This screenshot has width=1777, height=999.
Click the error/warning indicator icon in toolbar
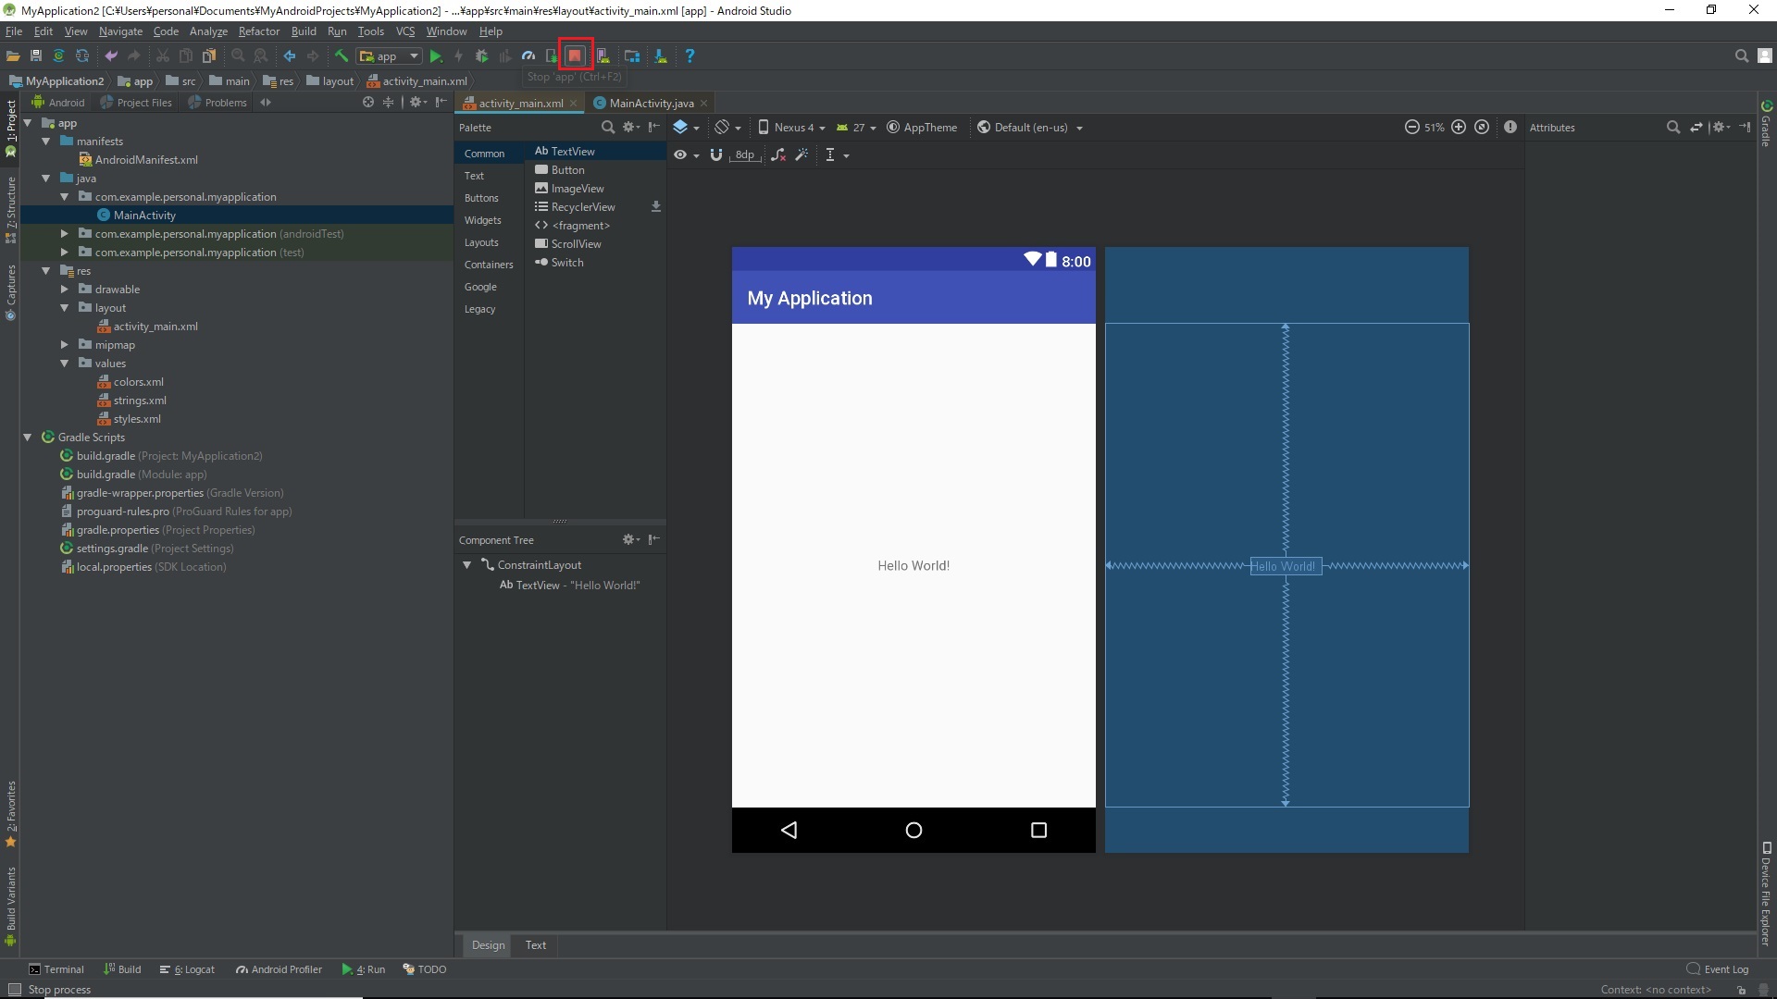[x=1511, y=127]
